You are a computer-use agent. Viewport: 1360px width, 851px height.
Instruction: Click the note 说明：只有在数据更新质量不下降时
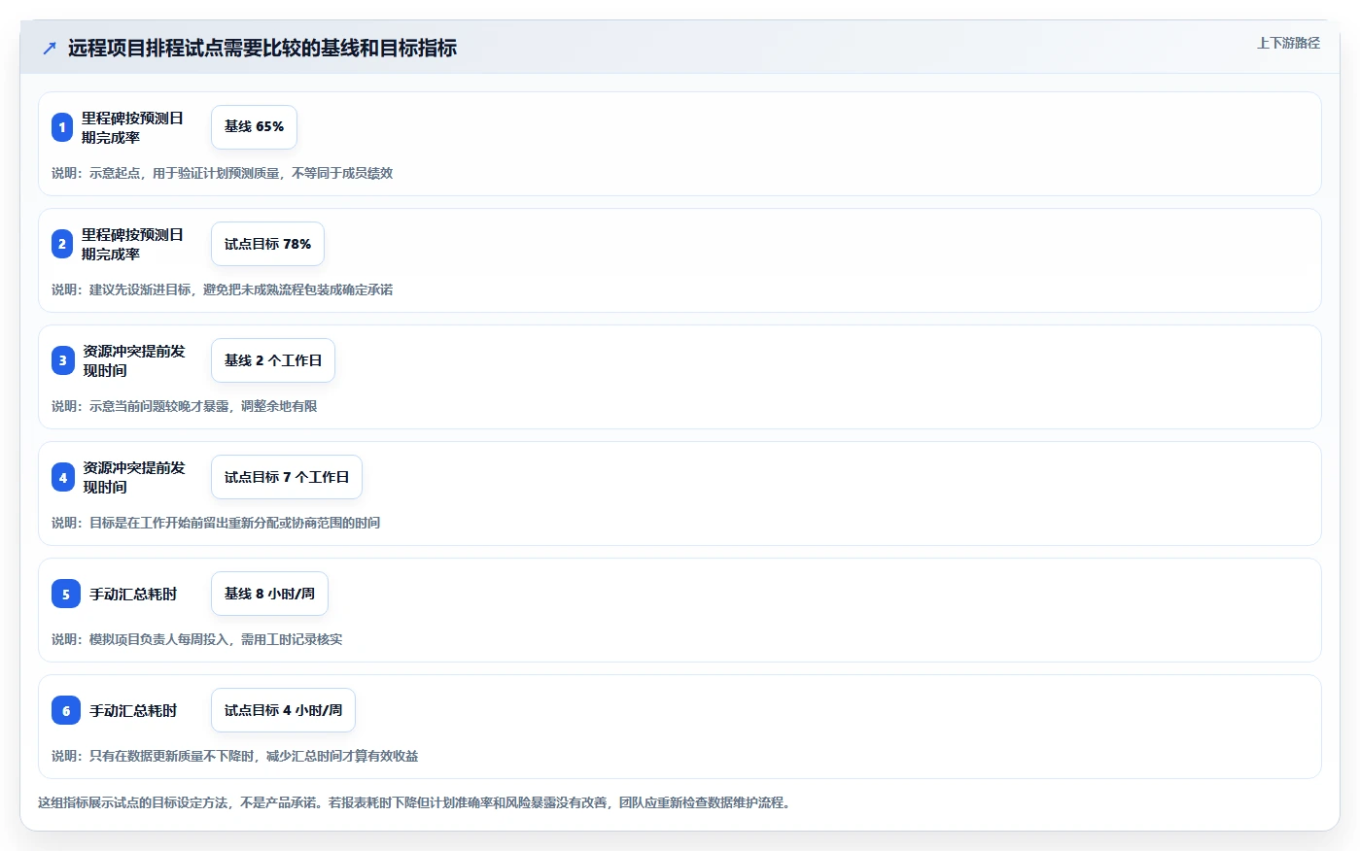tap(235, 756)
